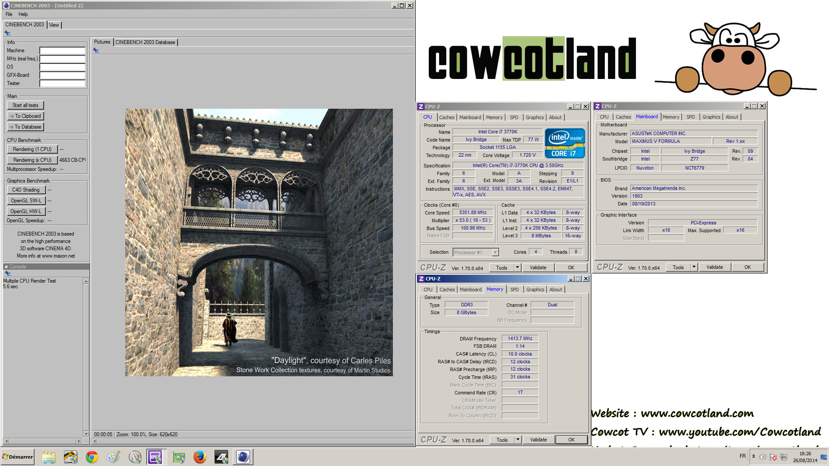Open the Tools dropdown arrow in the CPU-tab CPU-Z window

point(517,268)
